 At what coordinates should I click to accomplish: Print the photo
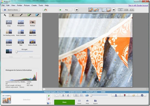(87, 102)
